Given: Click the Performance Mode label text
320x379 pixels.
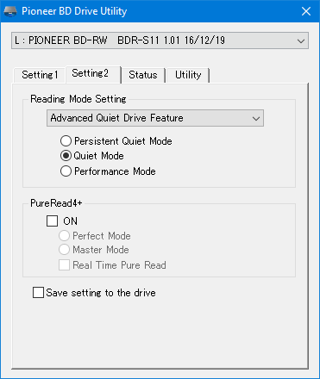Looking at the screenshot, I should click(x=115, y=171).
